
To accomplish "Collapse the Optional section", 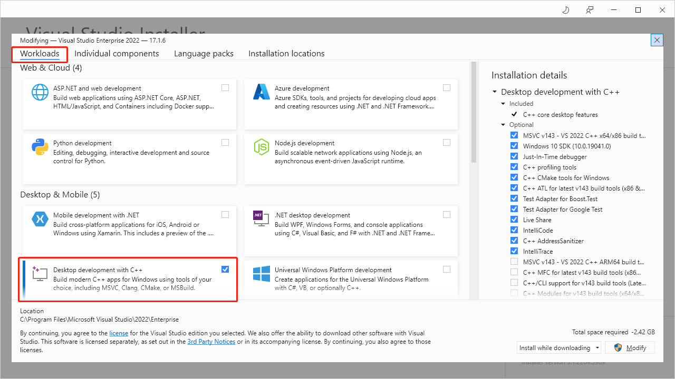I will [503, 125].
